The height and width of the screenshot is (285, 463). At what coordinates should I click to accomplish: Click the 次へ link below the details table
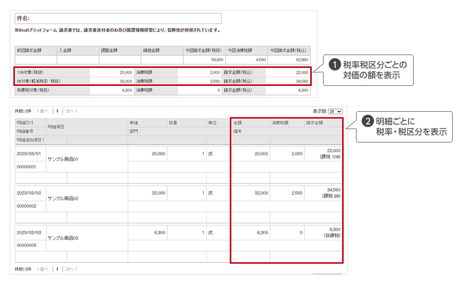pos(71,269)
